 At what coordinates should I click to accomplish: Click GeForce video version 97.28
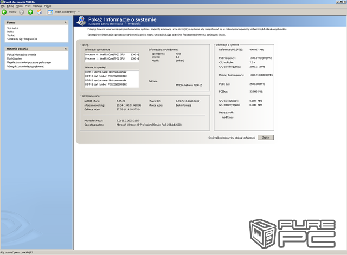(x=128, y=109)
